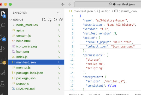Image resolution: width=141 pixels, height=95 pixels.
Task: Select manifest.json in the file tree
Action: pyautogui.click(x=36, y=62)
